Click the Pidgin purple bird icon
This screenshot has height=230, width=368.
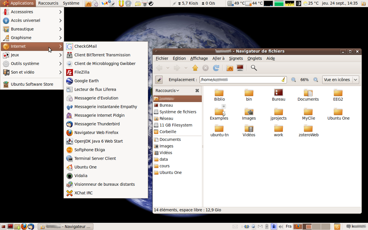(x=69, y=115)
